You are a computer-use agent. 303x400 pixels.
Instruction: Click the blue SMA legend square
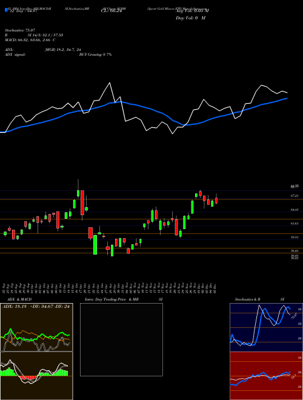(6, 10)
